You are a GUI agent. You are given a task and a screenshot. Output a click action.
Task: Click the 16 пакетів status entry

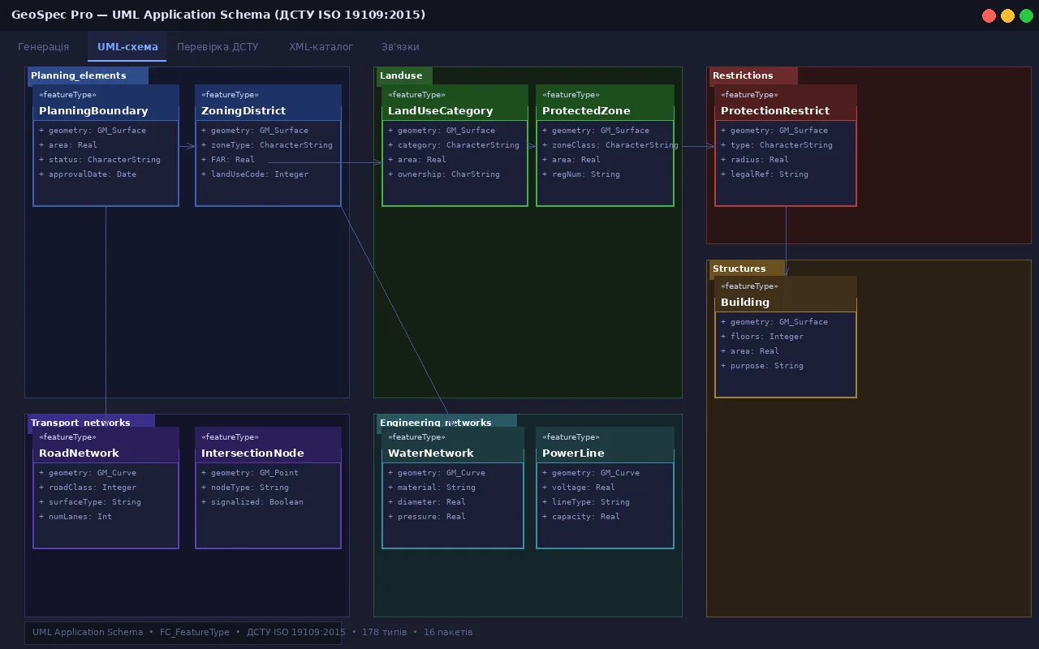pyautogui.click(x=448, y=632)
